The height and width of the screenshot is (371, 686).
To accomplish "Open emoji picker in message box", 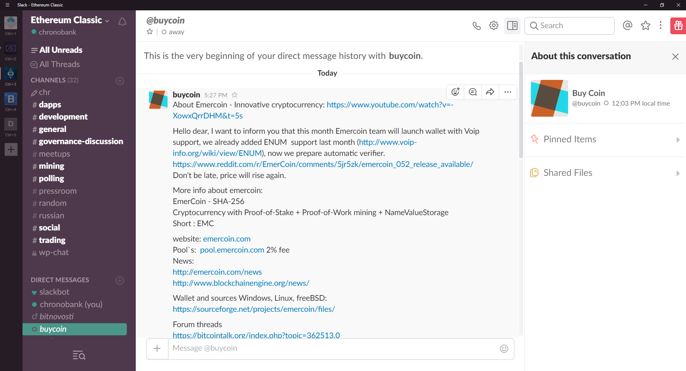I will click(504, 349).
